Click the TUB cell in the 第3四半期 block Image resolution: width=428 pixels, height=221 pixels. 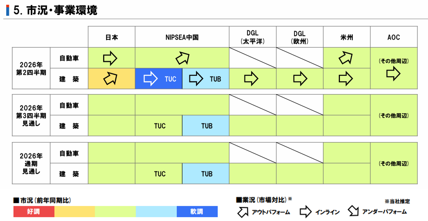(206, 126)
